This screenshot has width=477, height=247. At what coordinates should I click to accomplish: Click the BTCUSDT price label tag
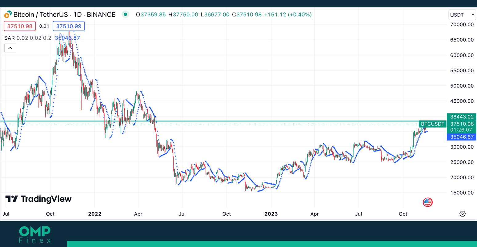click(432, 124)
